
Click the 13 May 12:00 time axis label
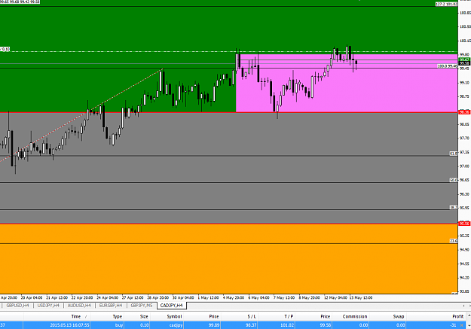pyautogui.click(x=362, y=298)
